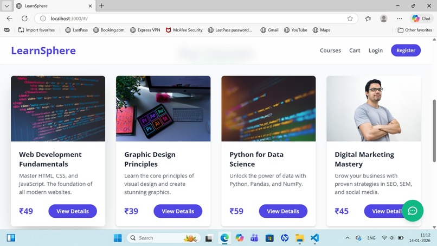View Details for Digital Marketing Mastery

tap(383, 211)
